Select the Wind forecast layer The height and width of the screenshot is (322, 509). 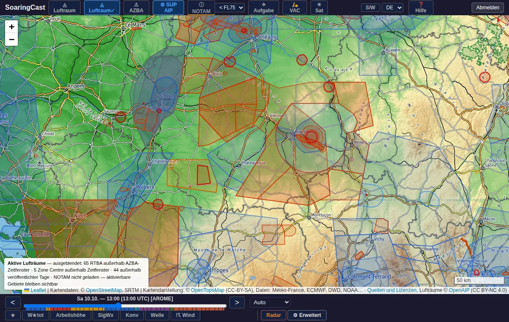coord(185,315)
